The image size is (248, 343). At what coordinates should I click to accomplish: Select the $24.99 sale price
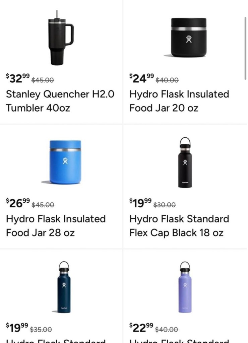(141, 78)
